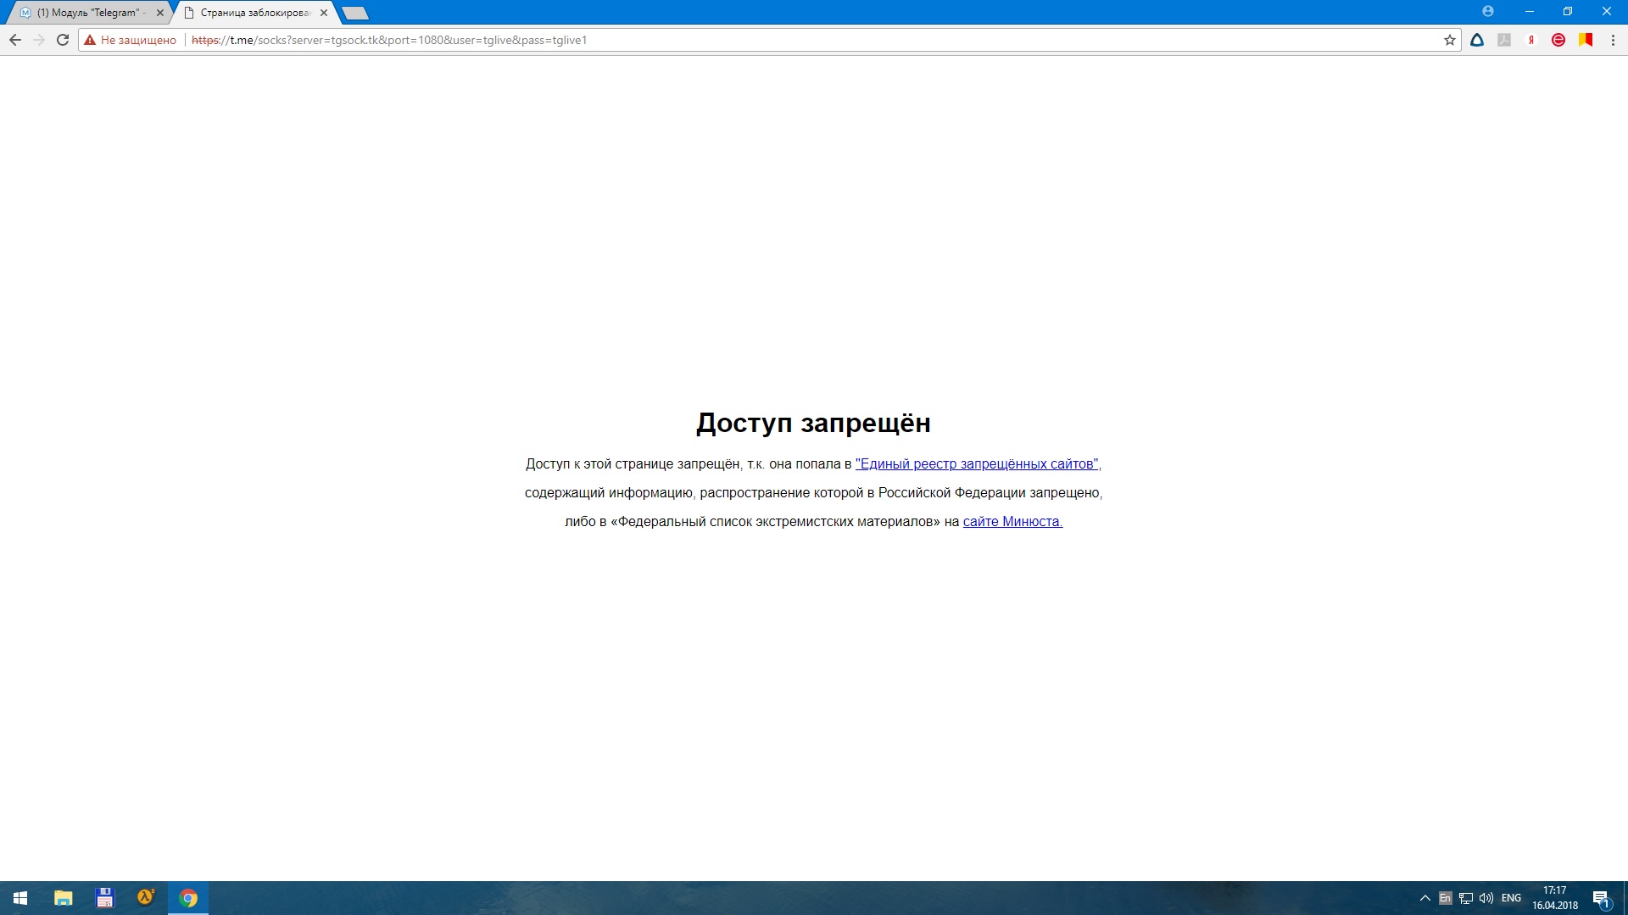Mute system volume in the tray
1628x915 pixels.
point(1486,898)
